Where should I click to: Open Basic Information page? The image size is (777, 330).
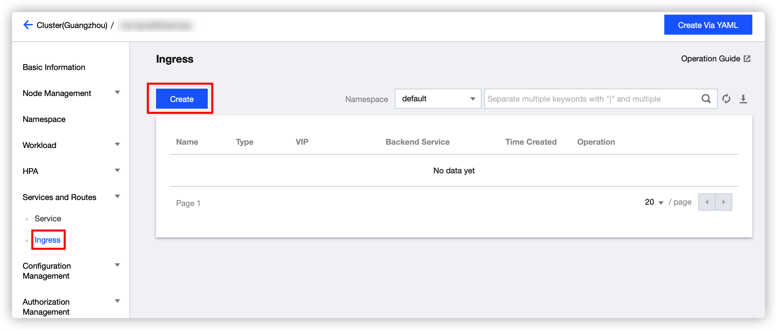coord(54,67)
